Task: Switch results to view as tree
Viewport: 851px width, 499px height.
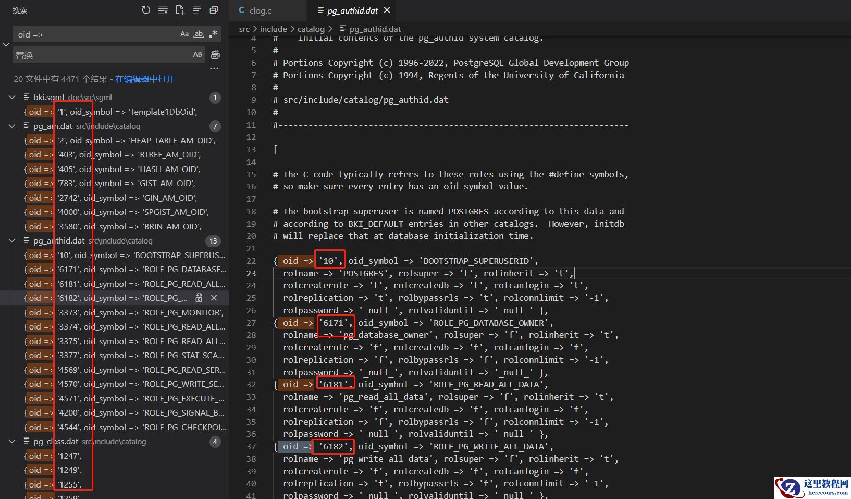Action: tap(196, 10)
